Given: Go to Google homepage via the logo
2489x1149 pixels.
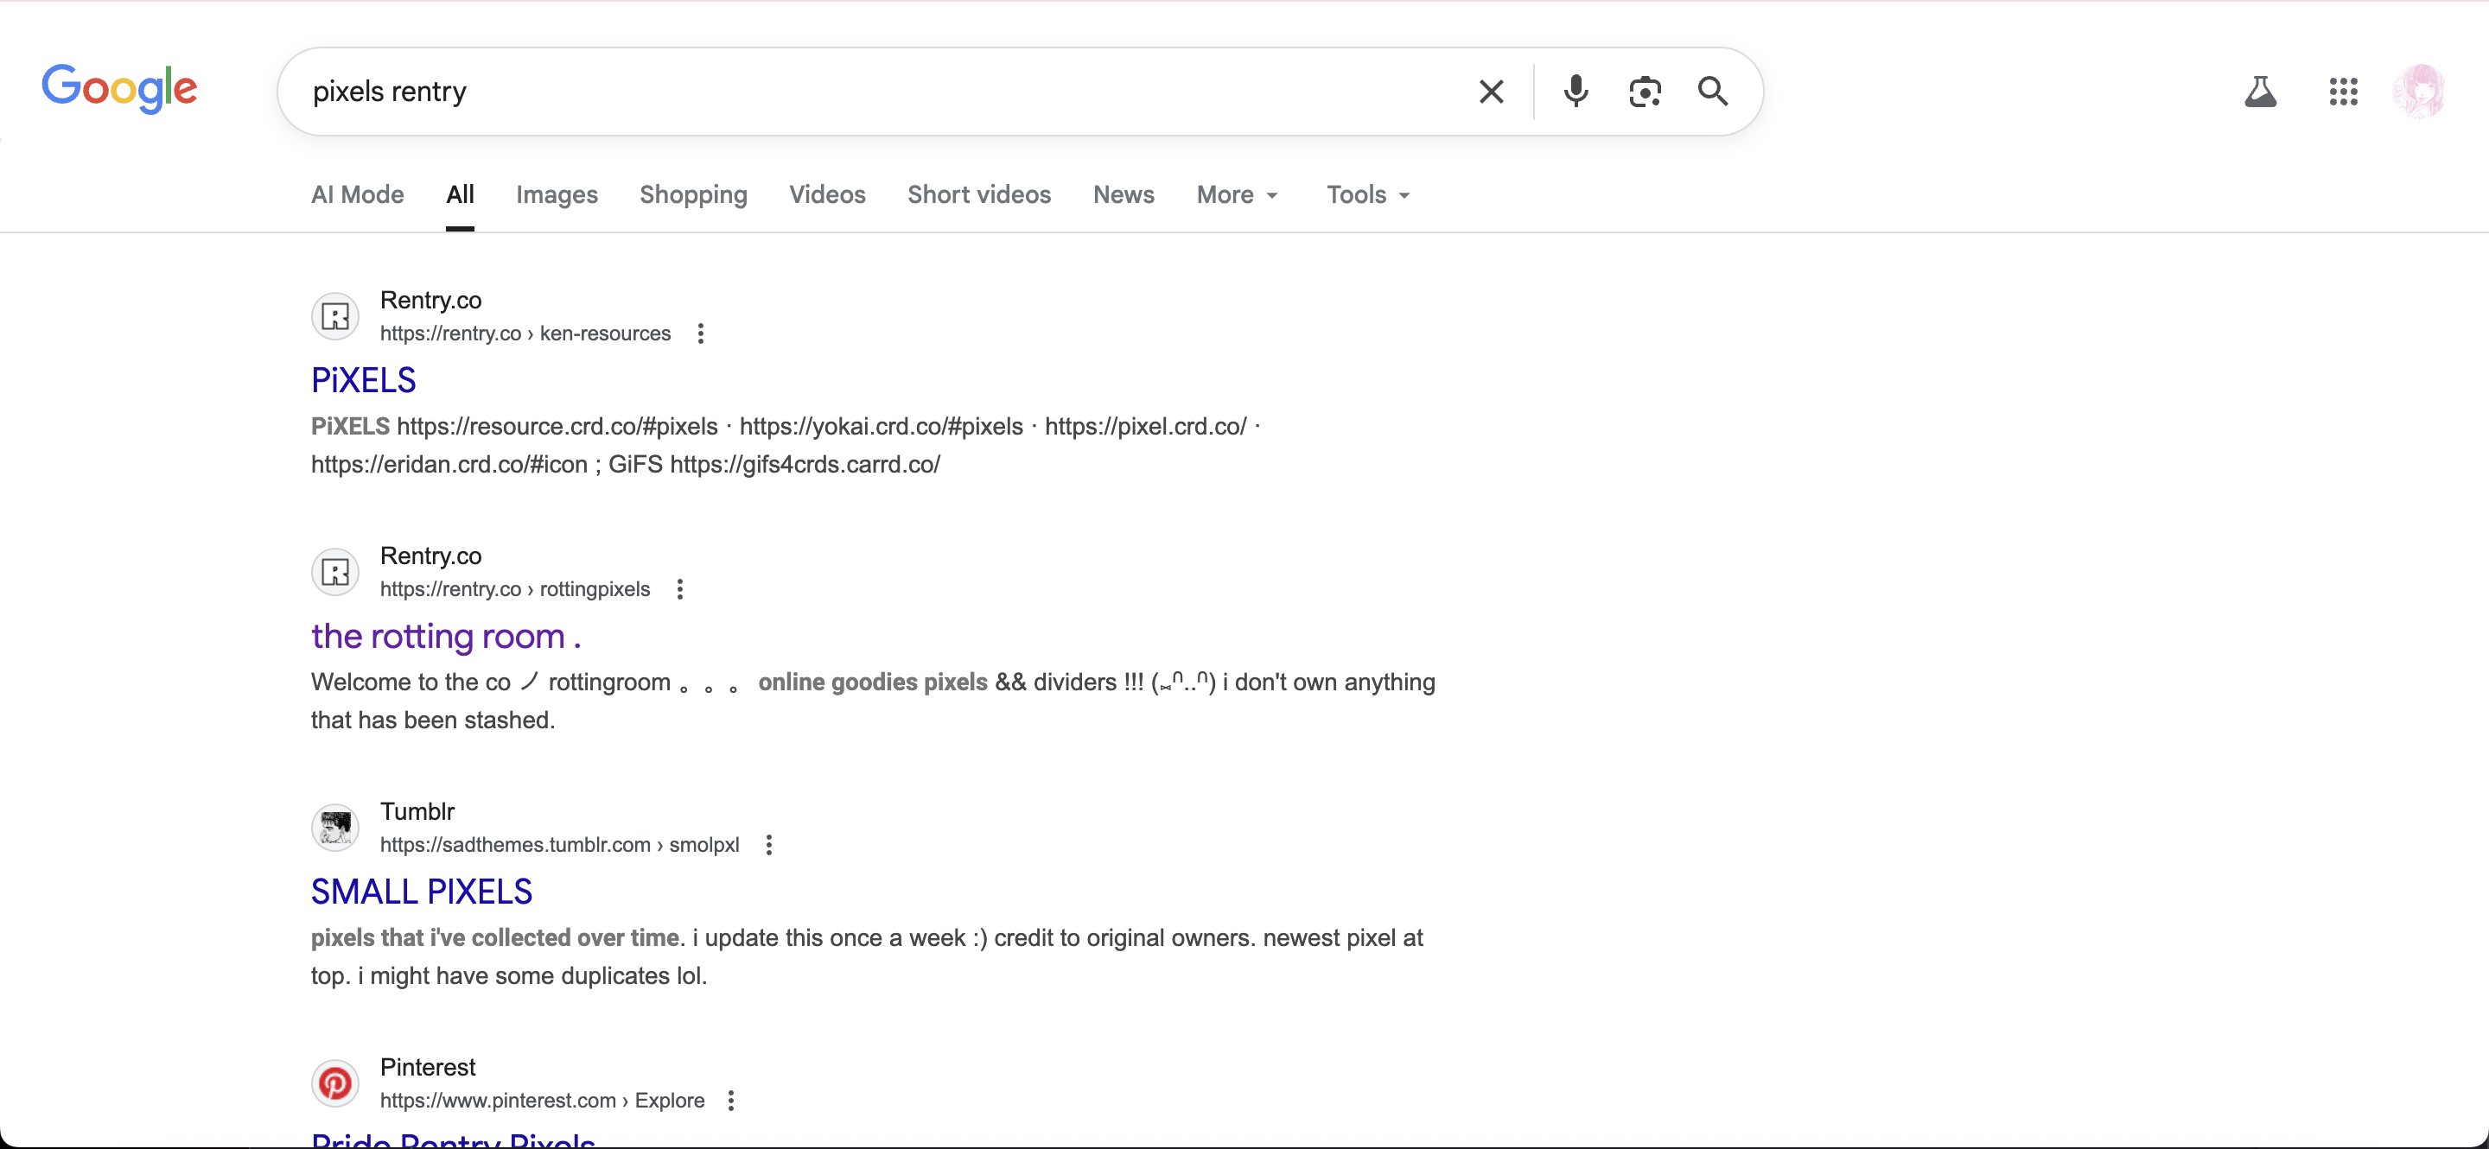Looking at the screenshot, I should (120, 88).
